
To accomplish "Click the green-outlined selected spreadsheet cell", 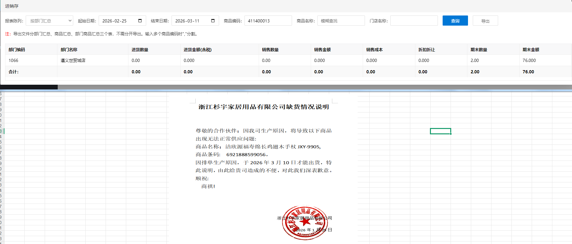I will tap(440, 131).
